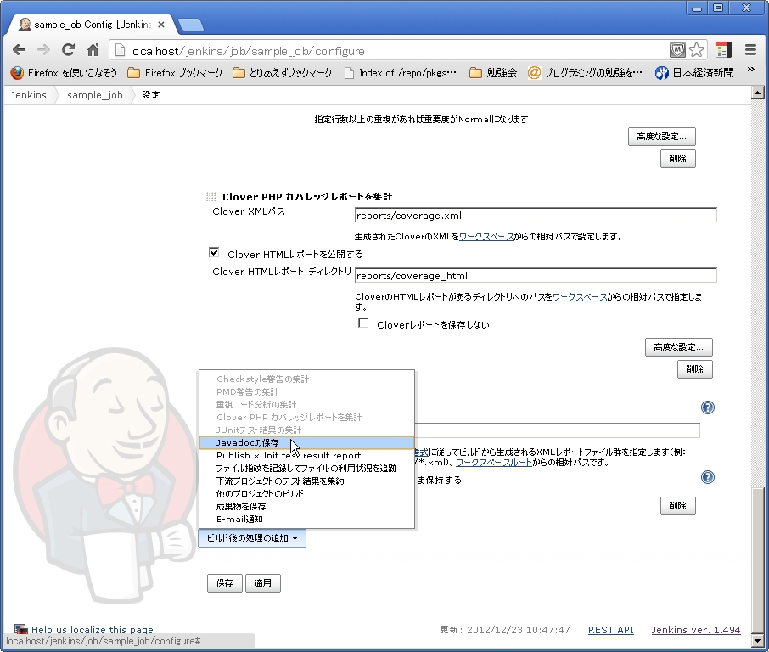769x652 pixels.
Task: Click the 適用 button
Action: pyautogui.click(x=263, y=583)
